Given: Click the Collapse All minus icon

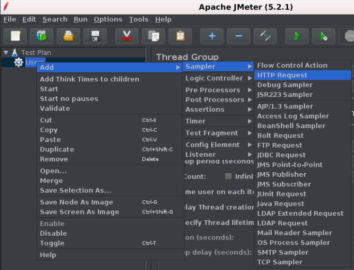Looking at the screenshot, I should 238,36.
